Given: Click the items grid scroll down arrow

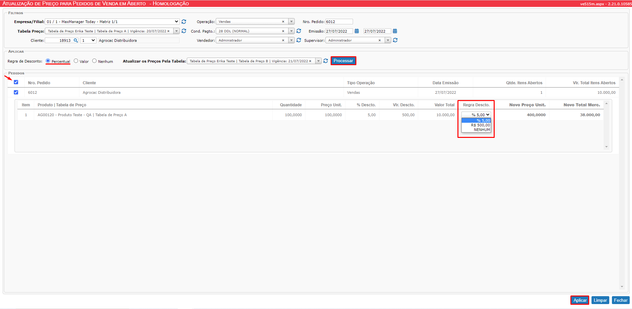Looking at the screenshot, I should coord(606,147).
